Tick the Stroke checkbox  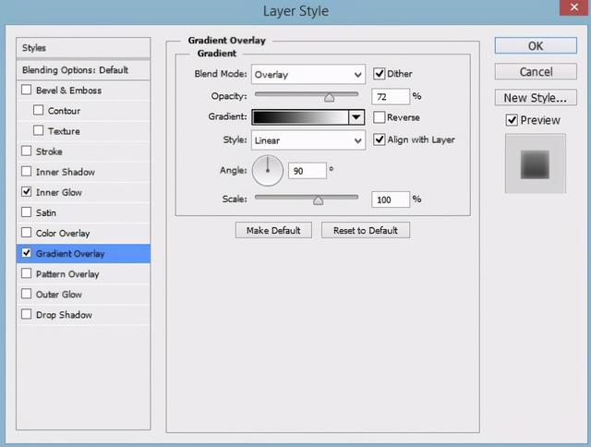pyautogui.click(x=27, y=151)
